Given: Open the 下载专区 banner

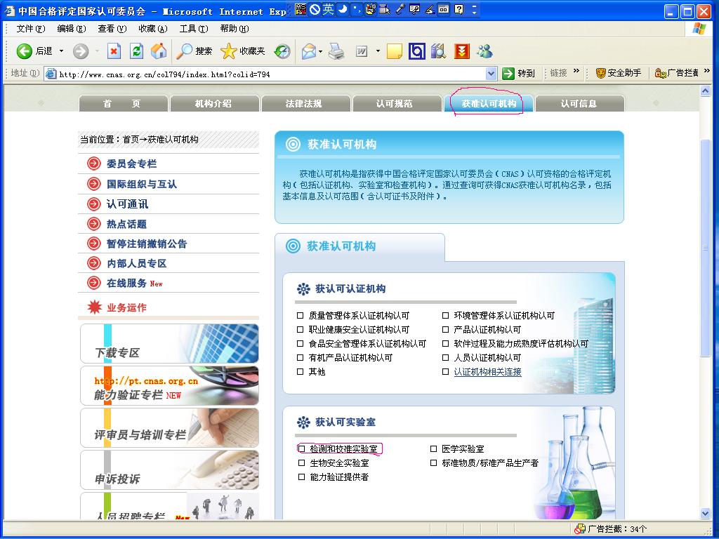Looking at the screenshot, I should click(169, 343).
